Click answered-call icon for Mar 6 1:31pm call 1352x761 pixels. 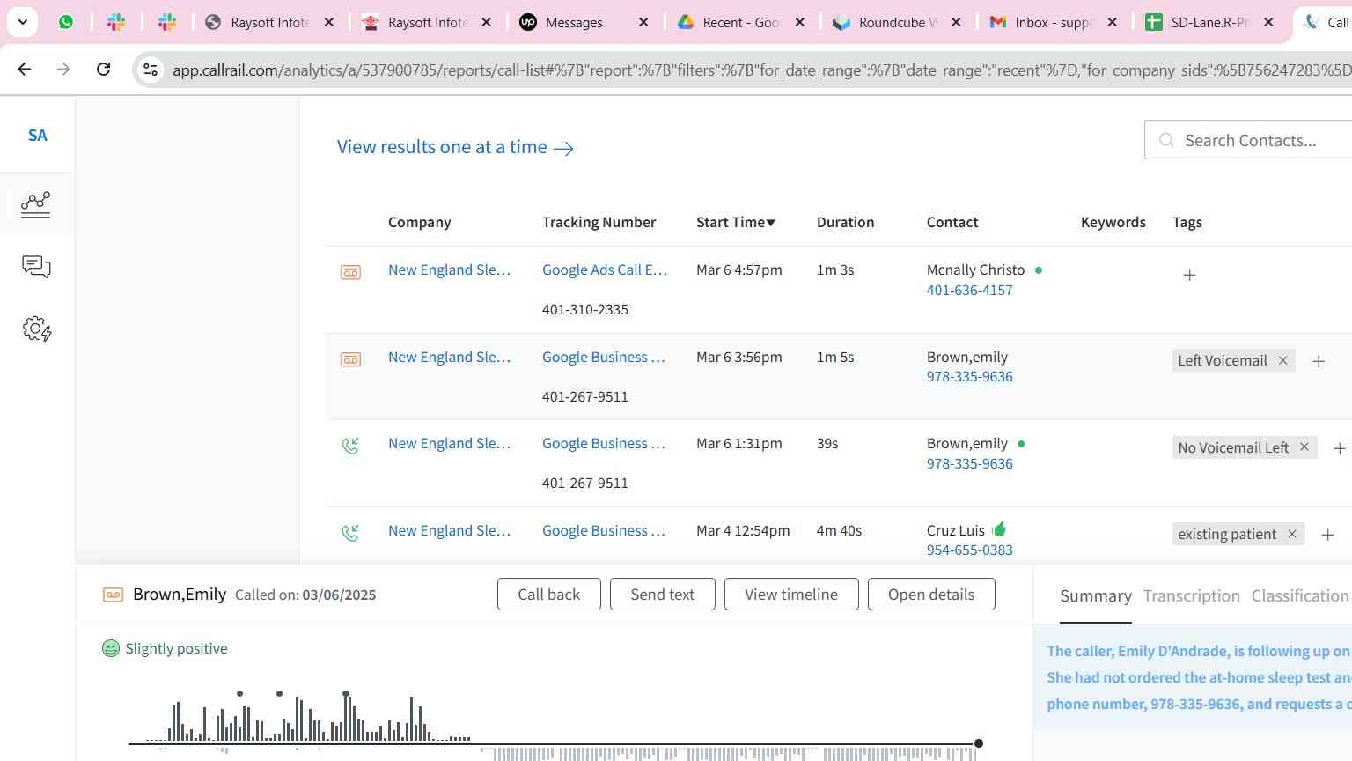tap(350, 446)
